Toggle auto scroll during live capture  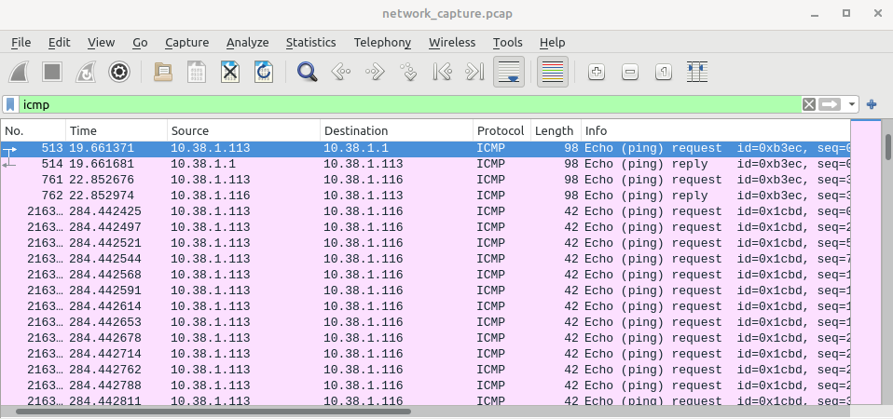pos(509,73)
